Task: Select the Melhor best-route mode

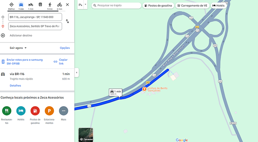Action: (x=12, y=5)
